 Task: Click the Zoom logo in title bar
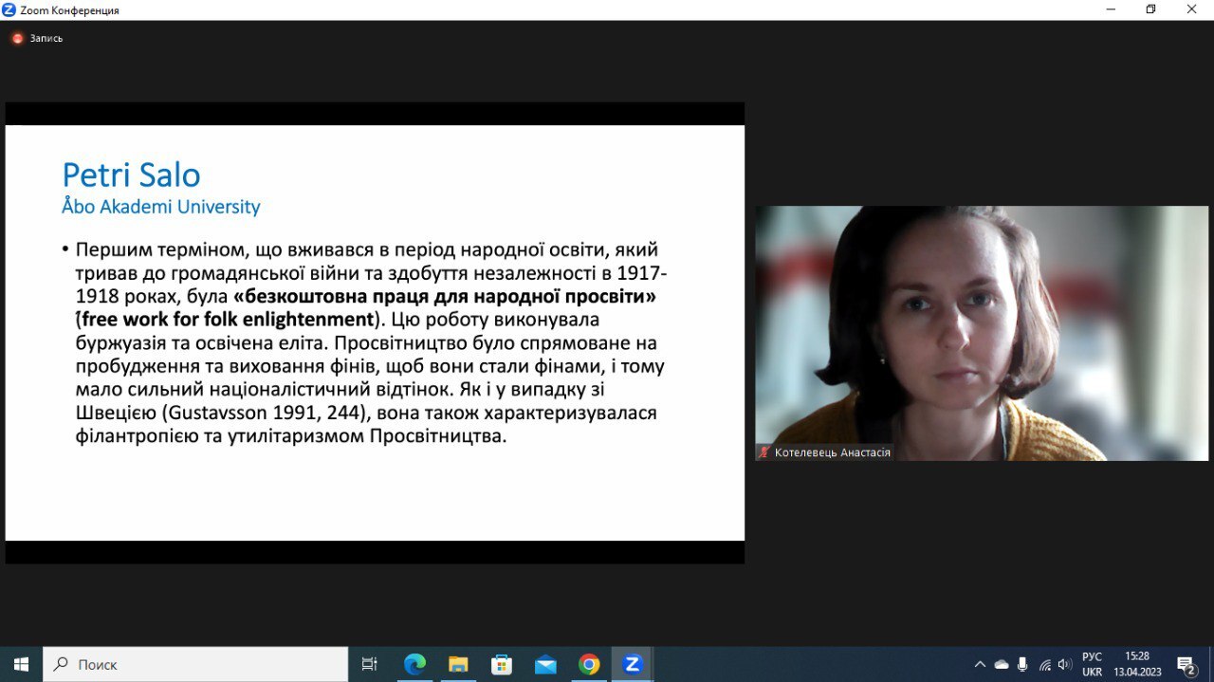tap(9, 9)
